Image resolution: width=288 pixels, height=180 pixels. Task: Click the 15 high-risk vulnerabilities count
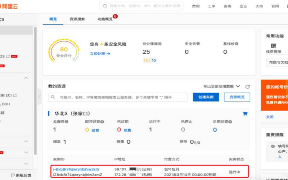pyautogui.click(x=146, y=60)
